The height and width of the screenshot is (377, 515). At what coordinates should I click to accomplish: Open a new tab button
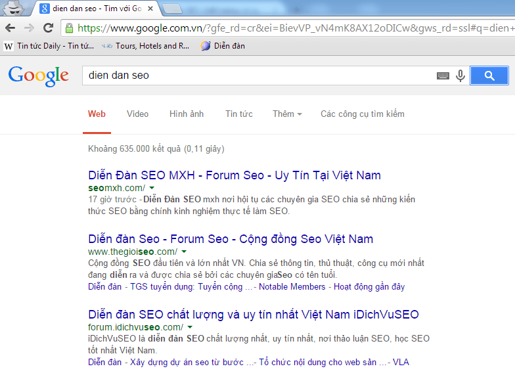(172, 9)
